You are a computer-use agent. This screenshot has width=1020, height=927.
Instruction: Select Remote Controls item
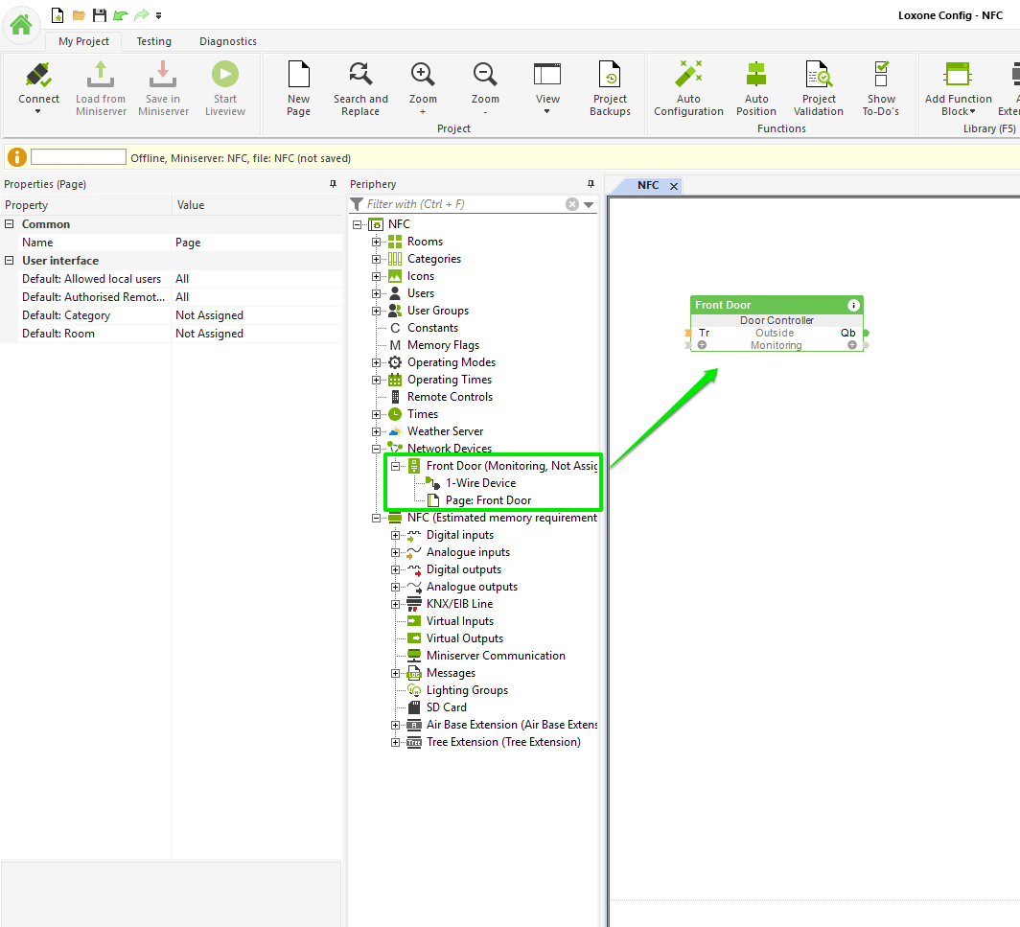[x=450, y=397]
